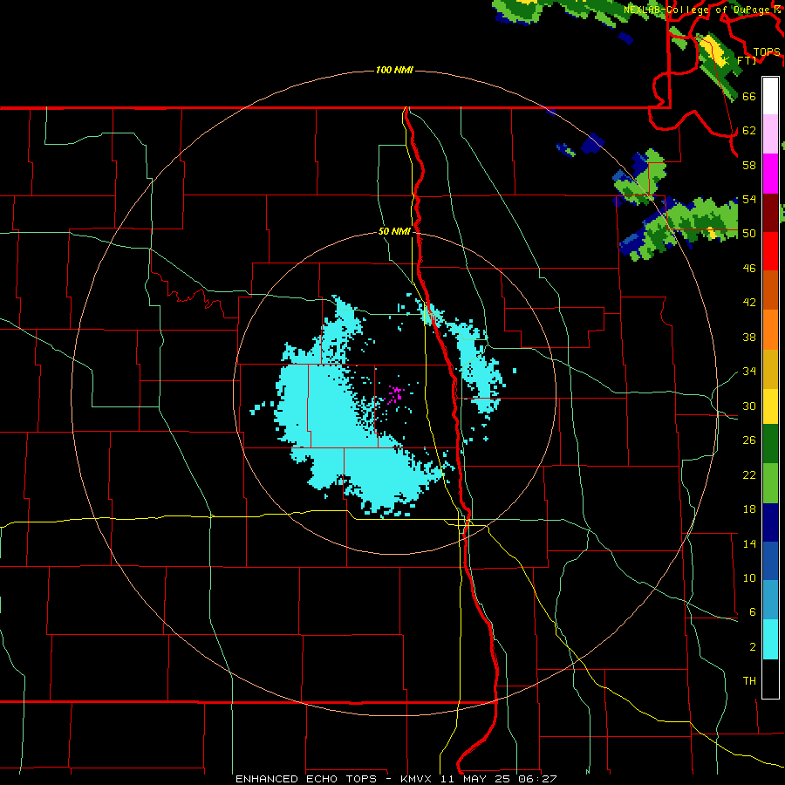Click the '100 NMI' range ring label
Image resolution: width=785 pixels, height=785 pixels.
point(394,70)
